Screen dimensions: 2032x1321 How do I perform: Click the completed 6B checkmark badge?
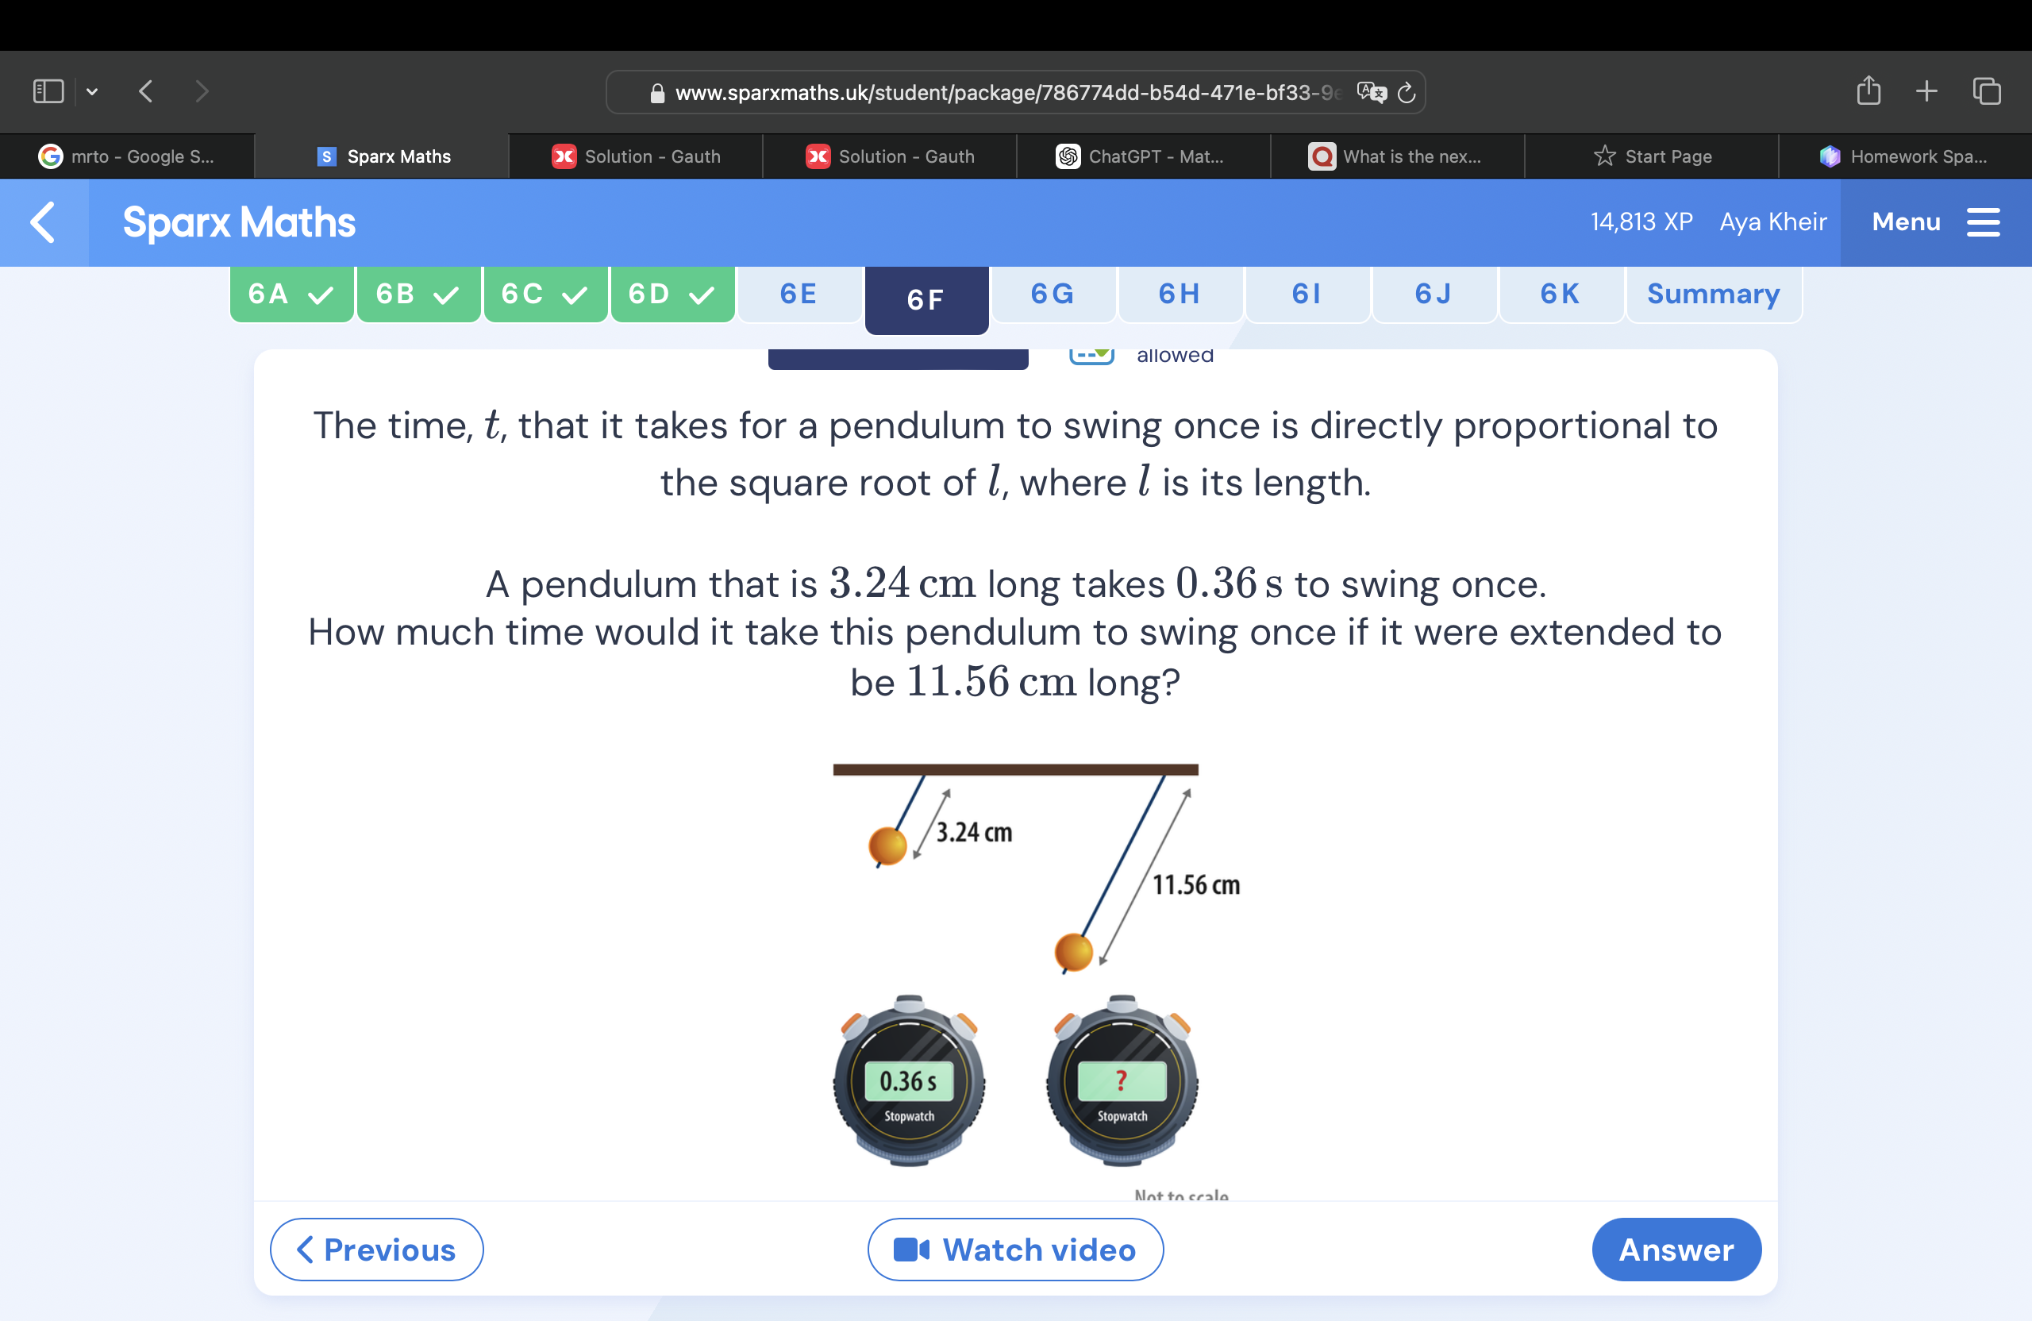click(x=418, y=295)
